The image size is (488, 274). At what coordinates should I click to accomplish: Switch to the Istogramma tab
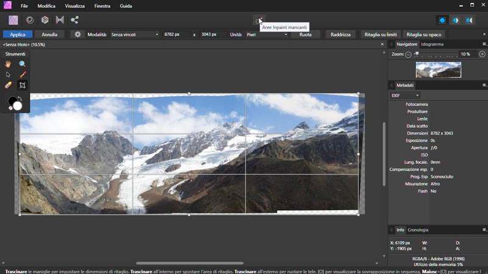tap(432, 44)
